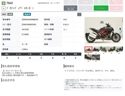Click the 関東 region tag
The height and width of the screenshot is (96, 125).
4,14
